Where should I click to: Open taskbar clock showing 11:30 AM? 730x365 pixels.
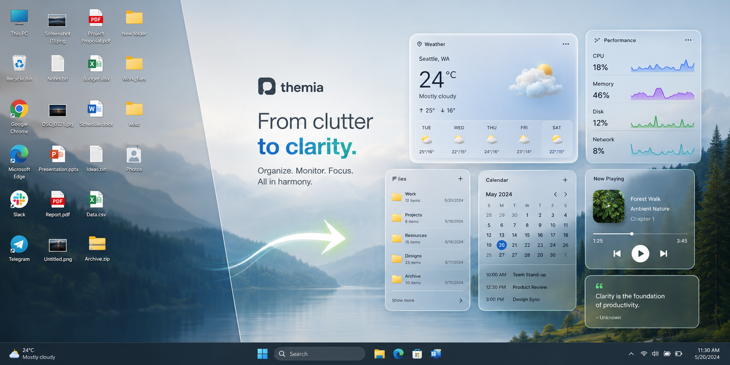click(708, 354)
